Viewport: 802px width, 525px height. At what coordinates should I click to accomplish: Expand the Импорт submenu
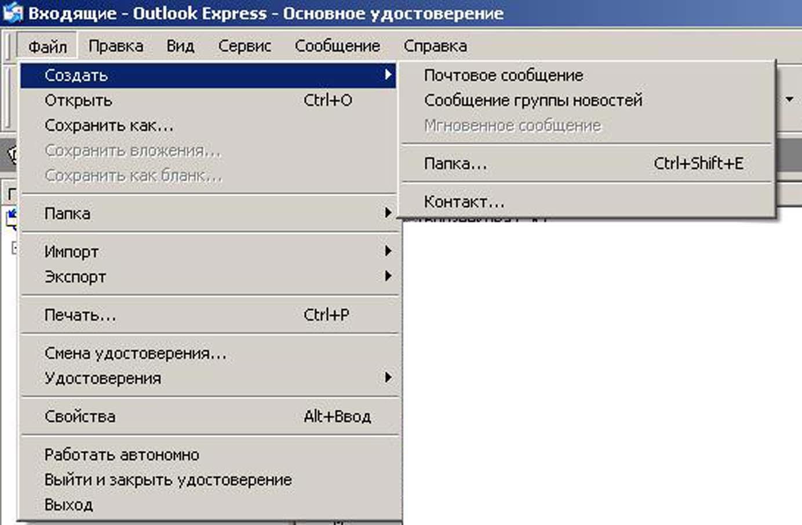pyautogui.click(x=209, y=251)
